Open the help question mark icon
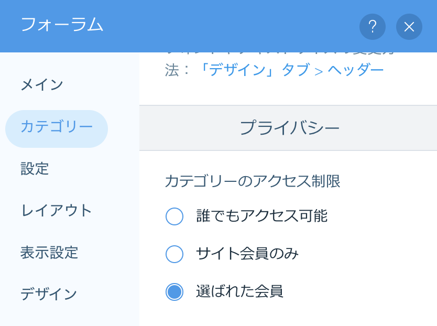Screen dimensions: 437x326 (373, 27)
